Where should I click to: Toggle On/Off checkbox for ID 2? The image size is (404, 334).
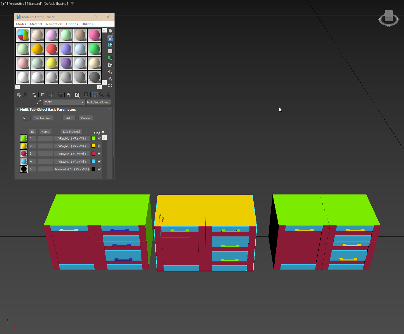pyautogui.click(x=99, y=146)
